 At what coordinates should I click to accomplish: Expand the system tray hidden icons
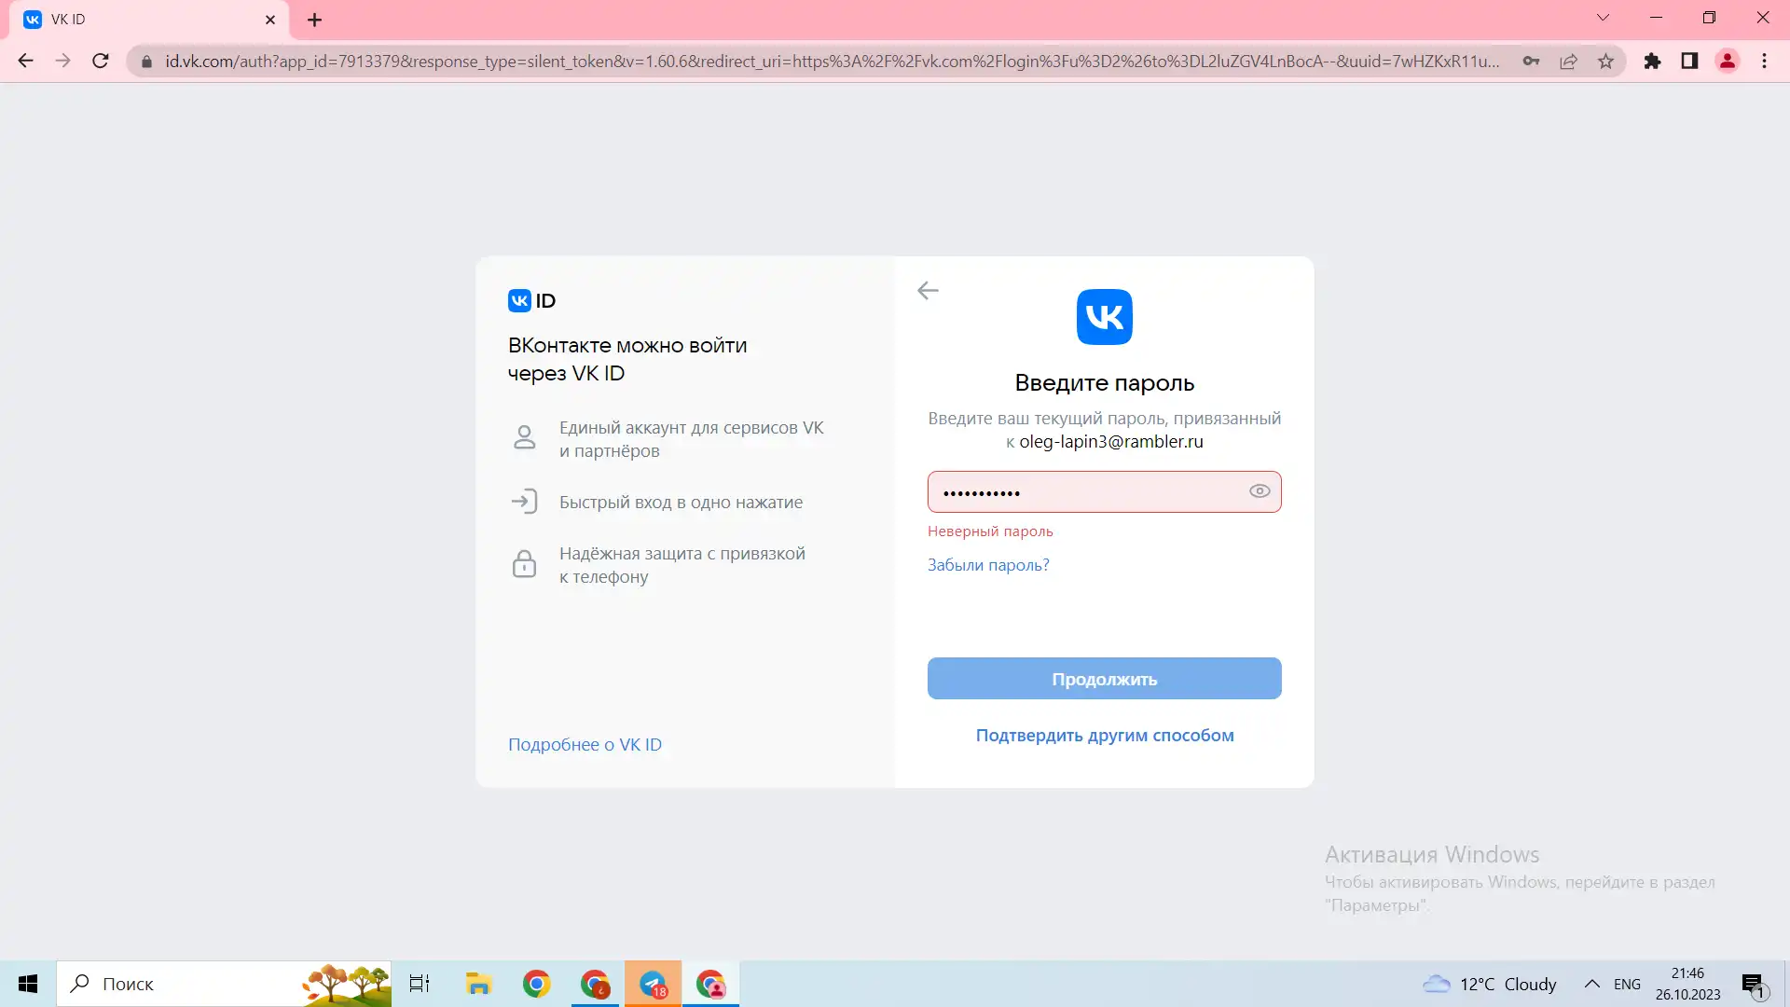pos(1592,984)
